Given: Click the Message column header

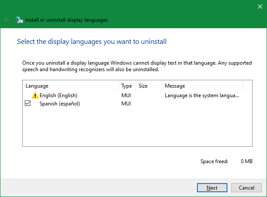Looking at the screenshot, I should tap(203, 86).
